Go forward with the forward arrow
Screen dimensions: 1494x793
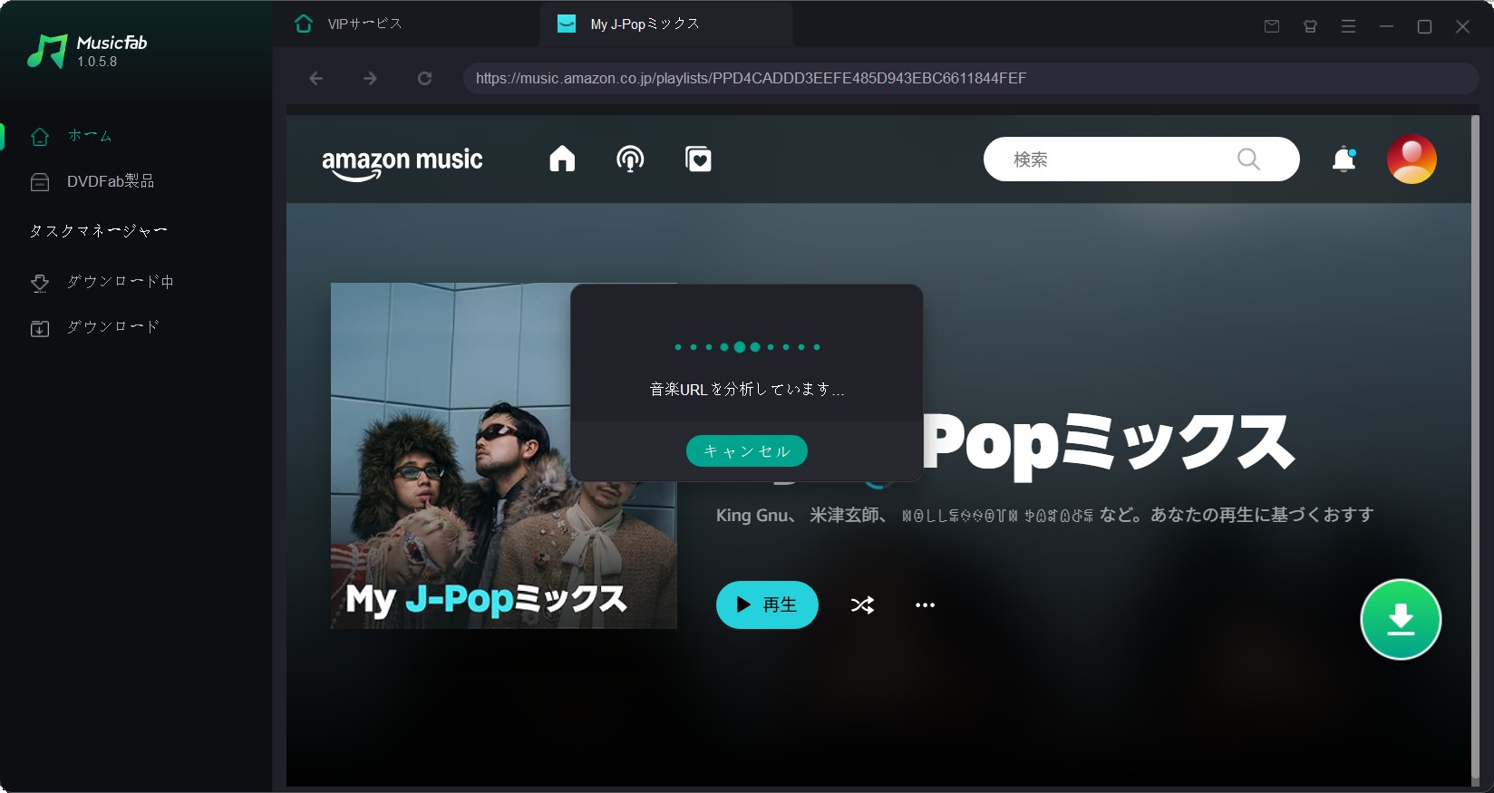370,79
